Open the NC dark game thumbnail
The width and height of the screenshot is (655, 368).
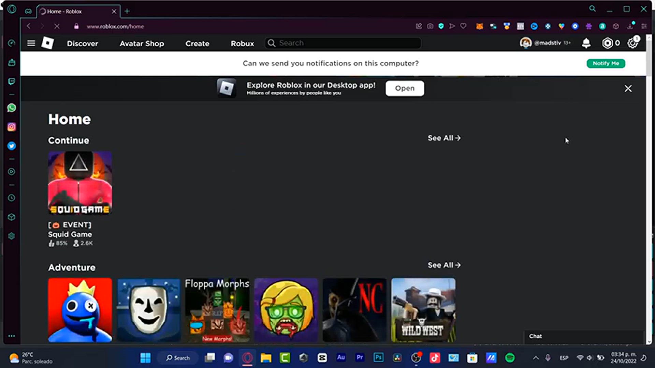pyautogui.click(x=354, y=310)
